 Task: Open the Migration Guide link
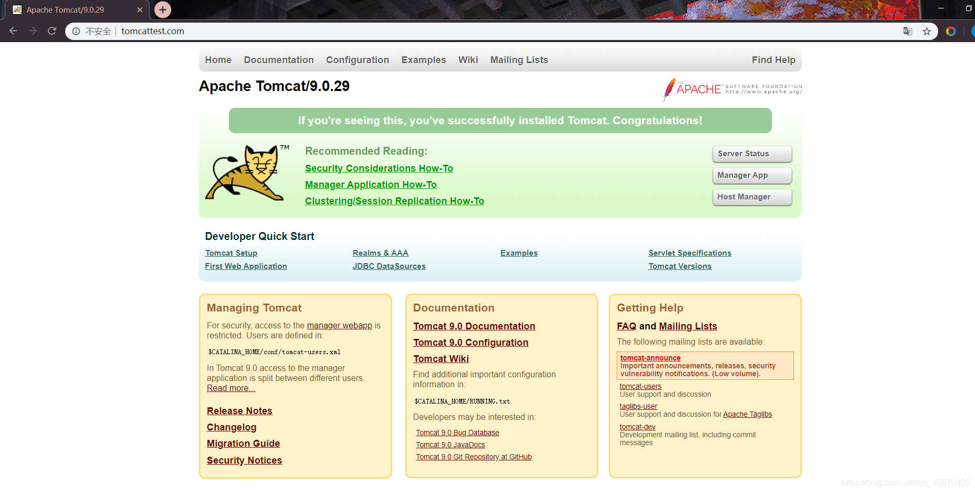(243, 444)
